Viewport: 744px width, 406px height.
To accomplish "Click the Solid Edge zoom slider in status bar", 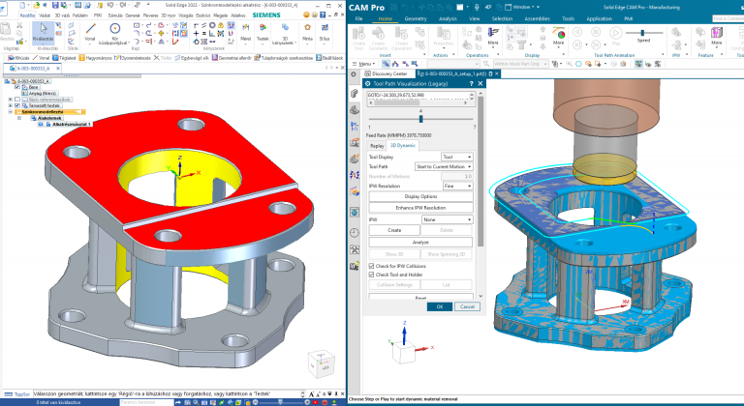I will coord(281,403).
